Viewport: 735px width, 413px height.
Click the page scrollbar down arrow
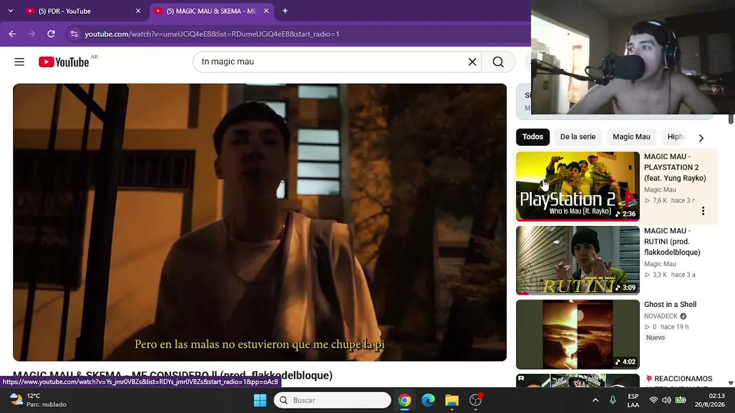(x=731, y=383)
